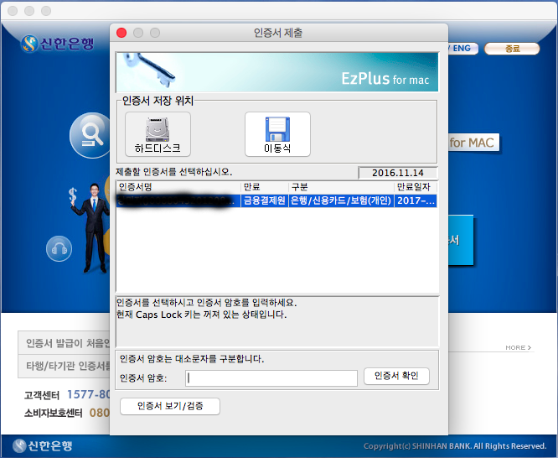Click the 인증서 확인 confirm button
Viewport: 558px width, 458px height.
point(396,376)
